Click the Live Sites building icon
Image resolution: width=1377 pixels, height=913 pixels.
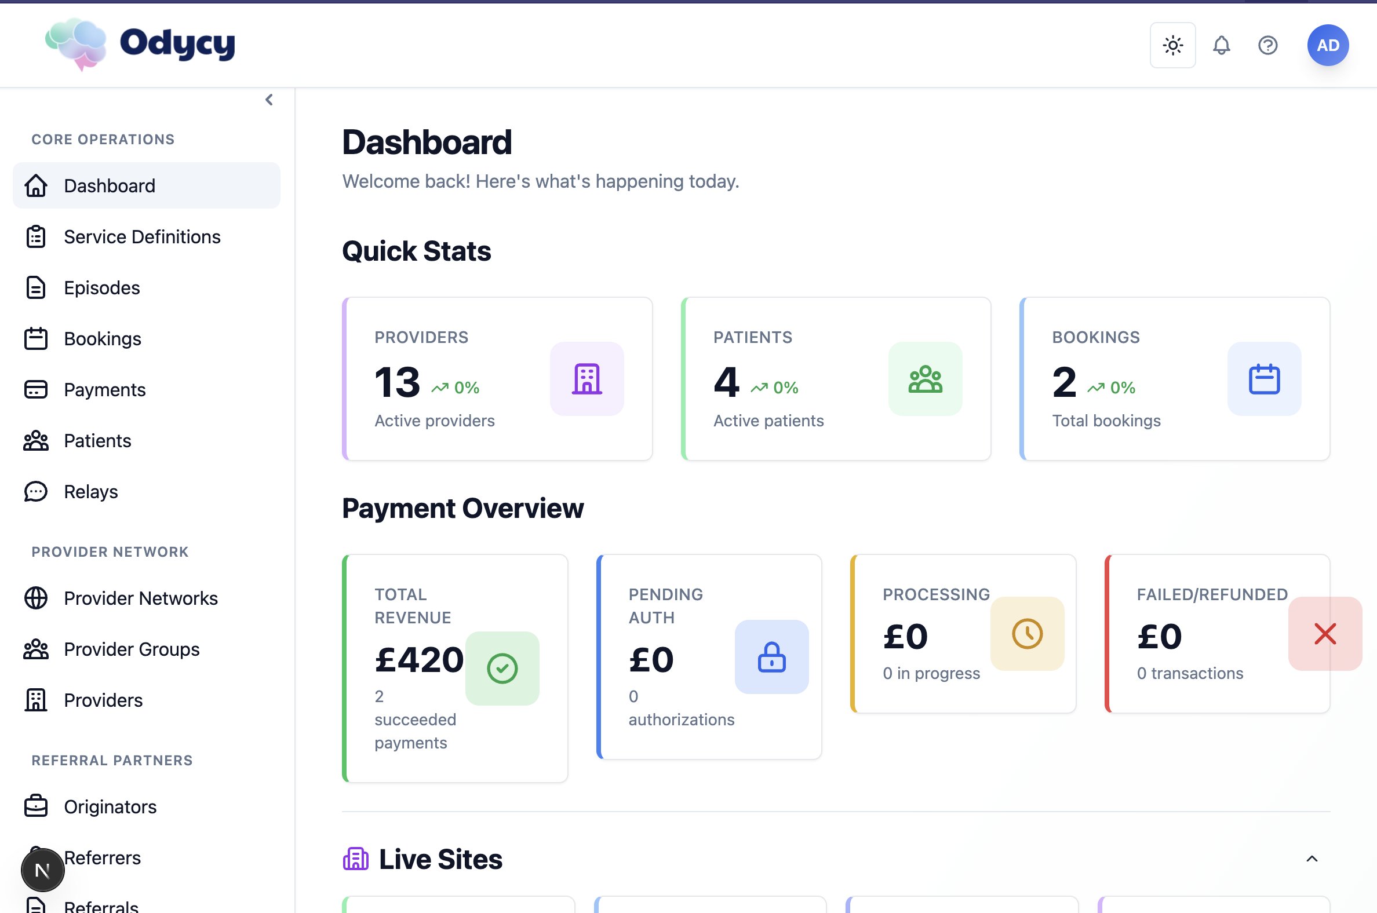click(x=355, y=859)
